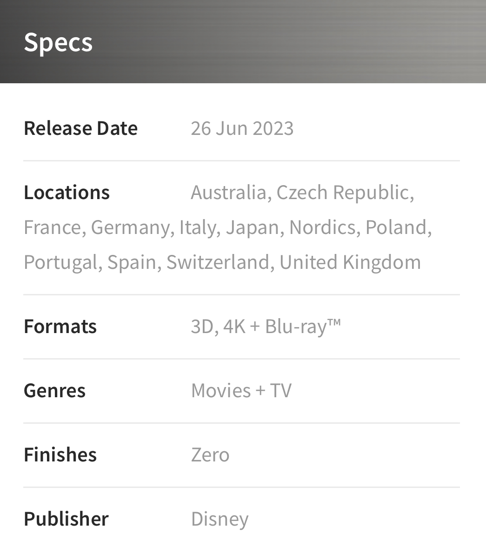486x554 pixels.
Task: Click the Japan location entry
Action: pos(253,227)
